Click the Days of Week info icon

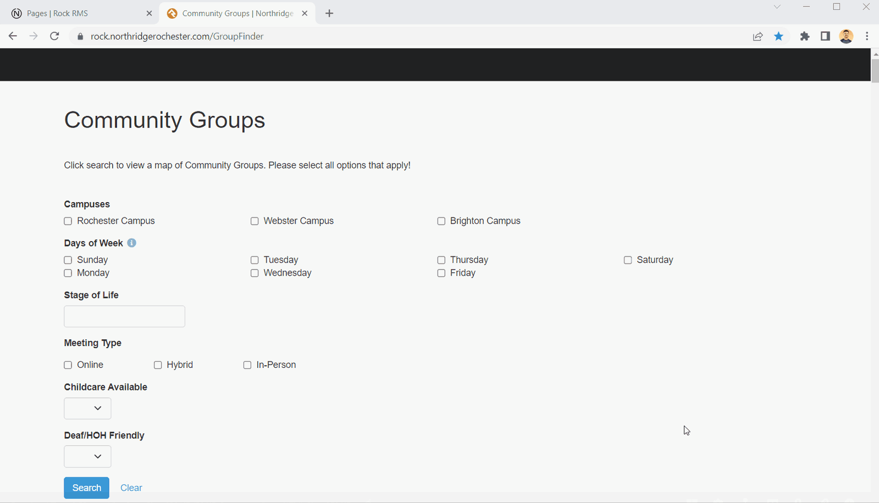131,243
